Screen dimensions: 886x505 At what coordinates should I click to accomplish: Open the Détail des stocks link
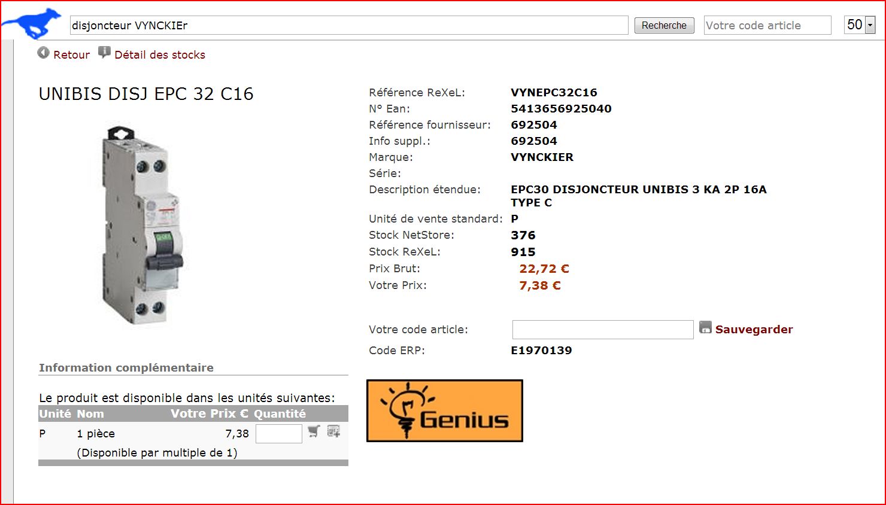pos(159,55)
